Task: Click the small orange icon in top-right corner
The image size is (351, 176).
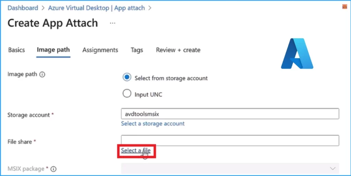Action: point(344,6)
